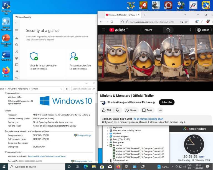Click the taskbar search box
The width and height of the screenshot is (213, 170).
[x=36, y=167]
